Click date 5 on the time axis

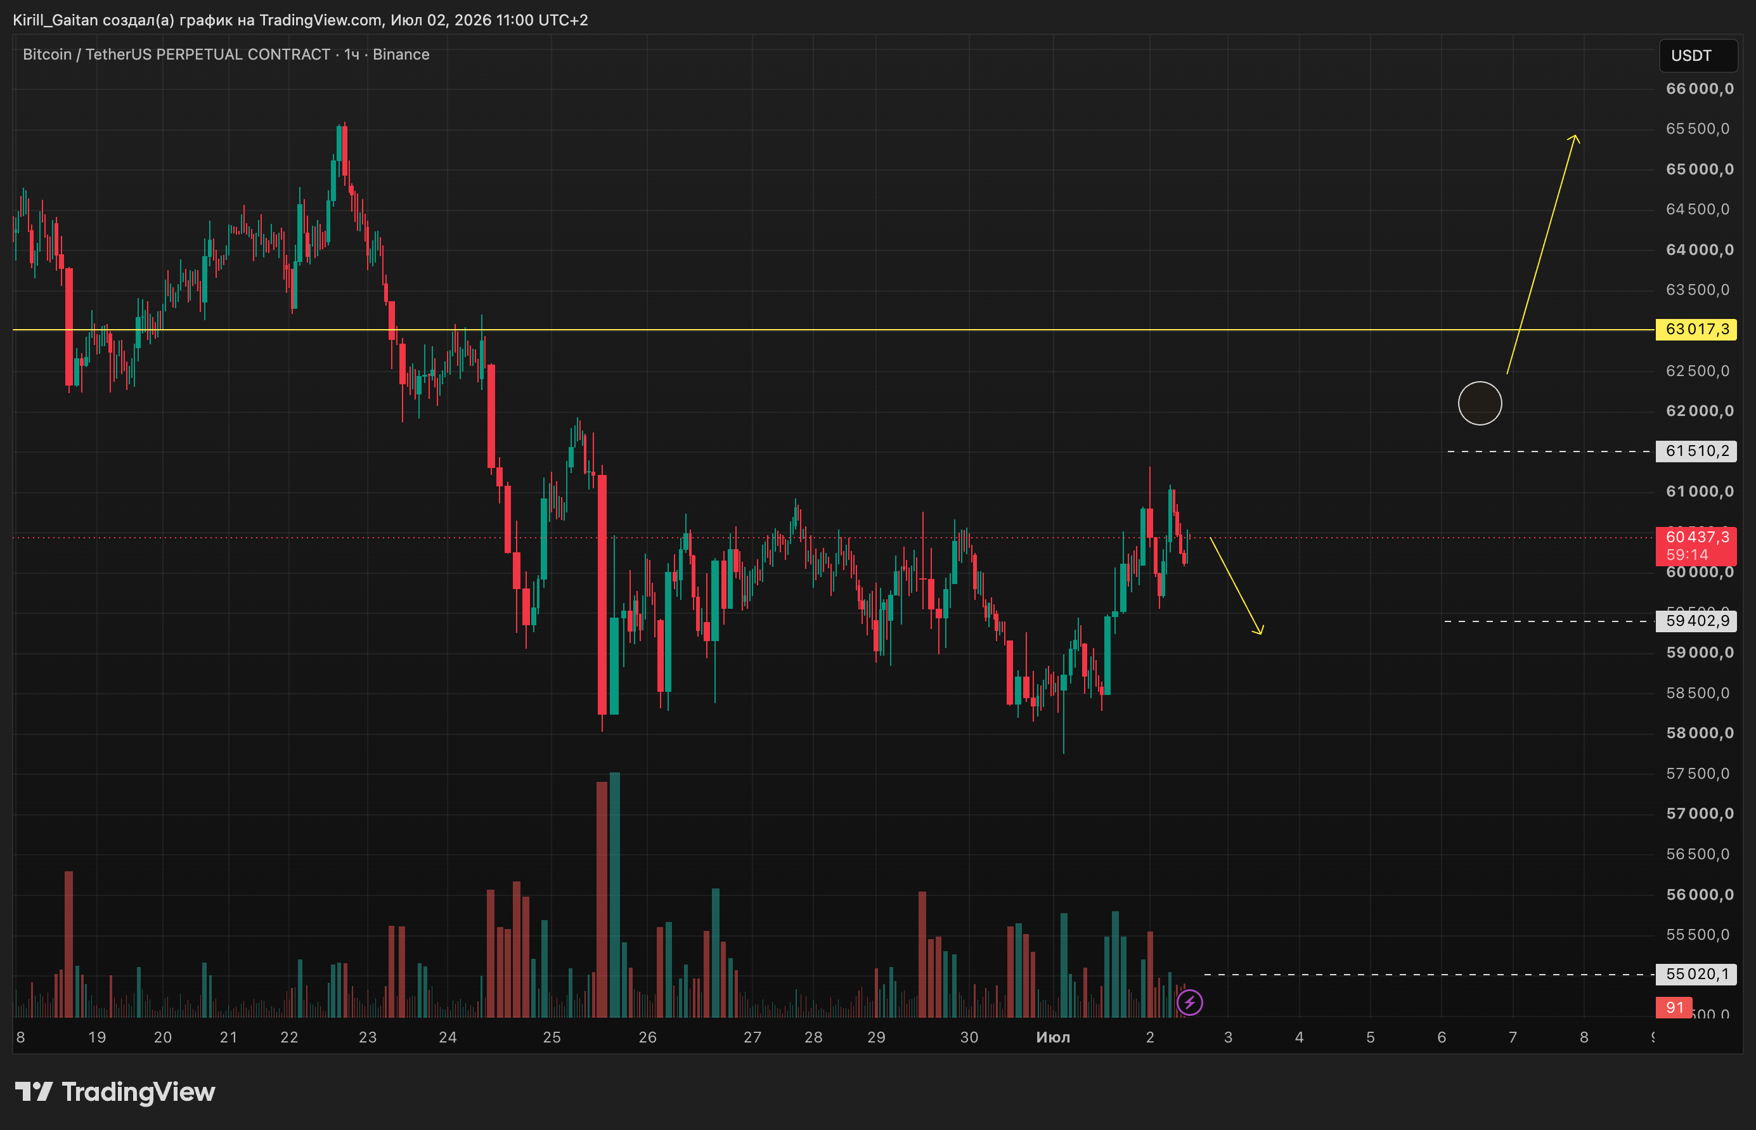[x=1370, y=1037]
